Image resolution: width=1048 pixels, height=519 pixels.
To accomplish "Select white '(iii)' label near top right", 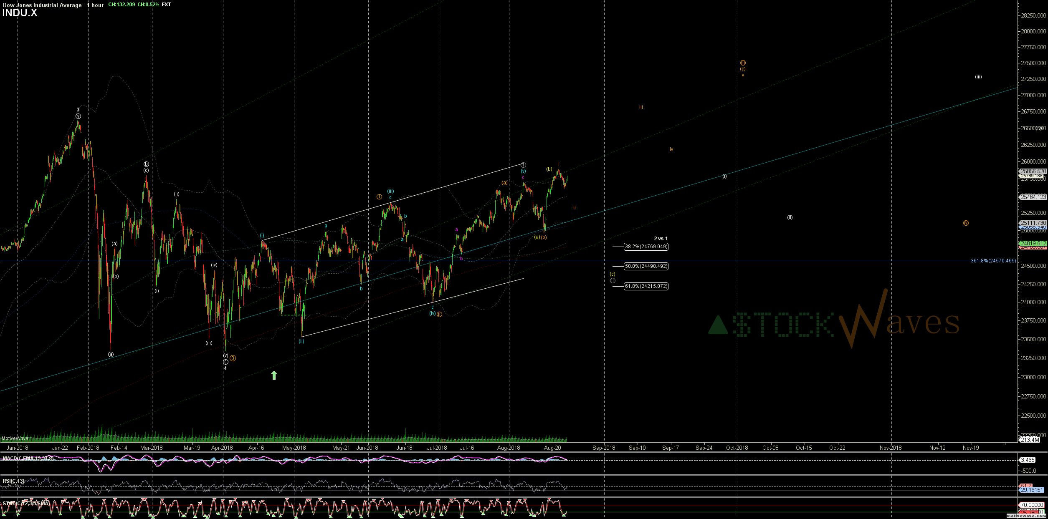I will coord(978,77).
